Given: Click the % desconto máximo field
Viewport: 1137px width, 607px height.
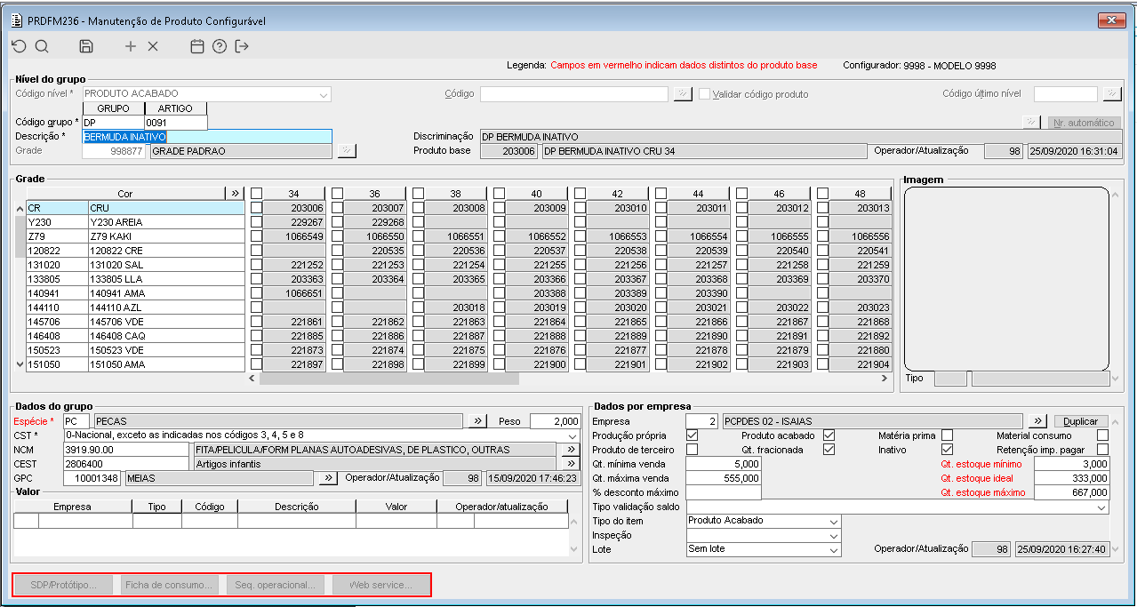Looking at the screenshot, I should (x=724, y=492).
